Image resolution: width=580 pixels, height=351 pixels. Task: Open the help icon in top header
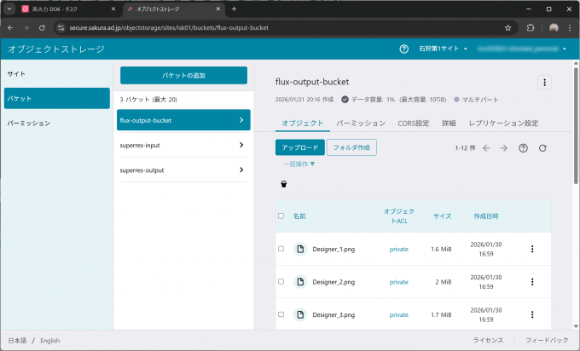(403, 49)
